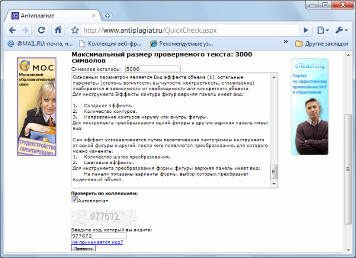Open the Рекомендуемые уз... bookmark
The height and width of the screenshot is (258, 356).
click(181, 43)
